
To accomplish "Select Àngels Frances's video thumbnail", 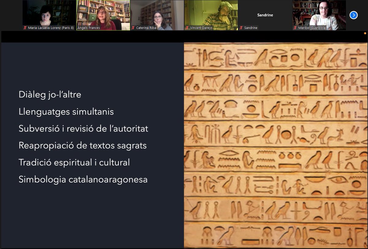I will 103,15.
